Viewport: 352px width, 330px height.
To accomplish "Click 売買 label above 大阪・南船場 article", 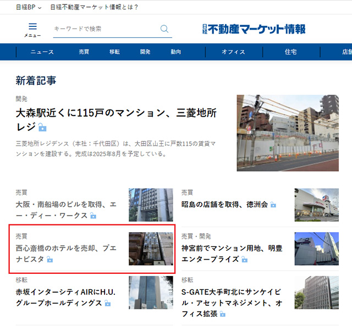I will tap(21, 193).
